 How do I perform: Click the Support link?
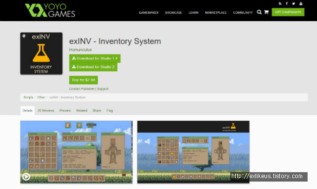coord(103,89)
